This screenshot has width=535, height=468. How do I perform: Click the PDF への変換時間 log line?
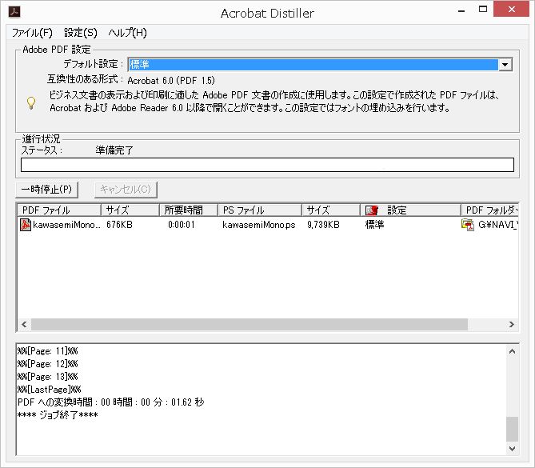tap(110, 402)
